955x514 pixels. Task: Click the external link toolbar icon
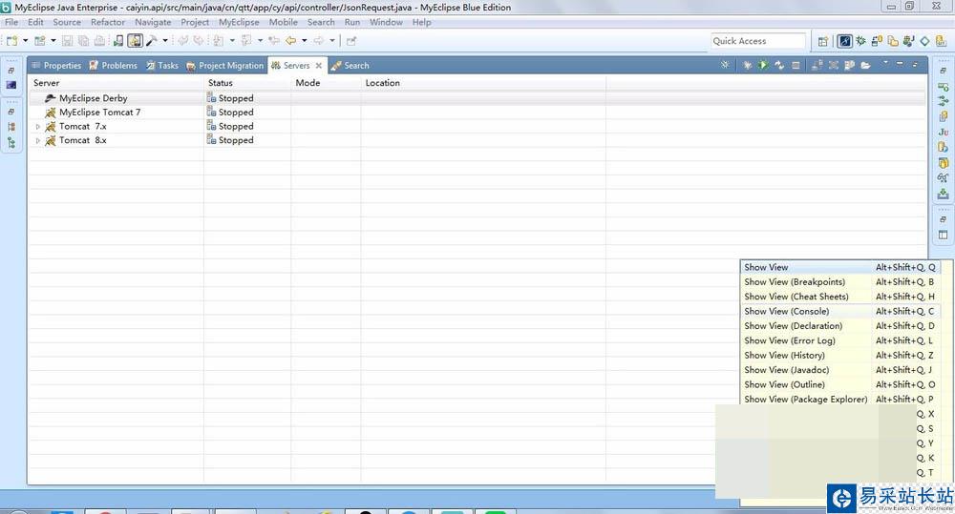[351, 41]
